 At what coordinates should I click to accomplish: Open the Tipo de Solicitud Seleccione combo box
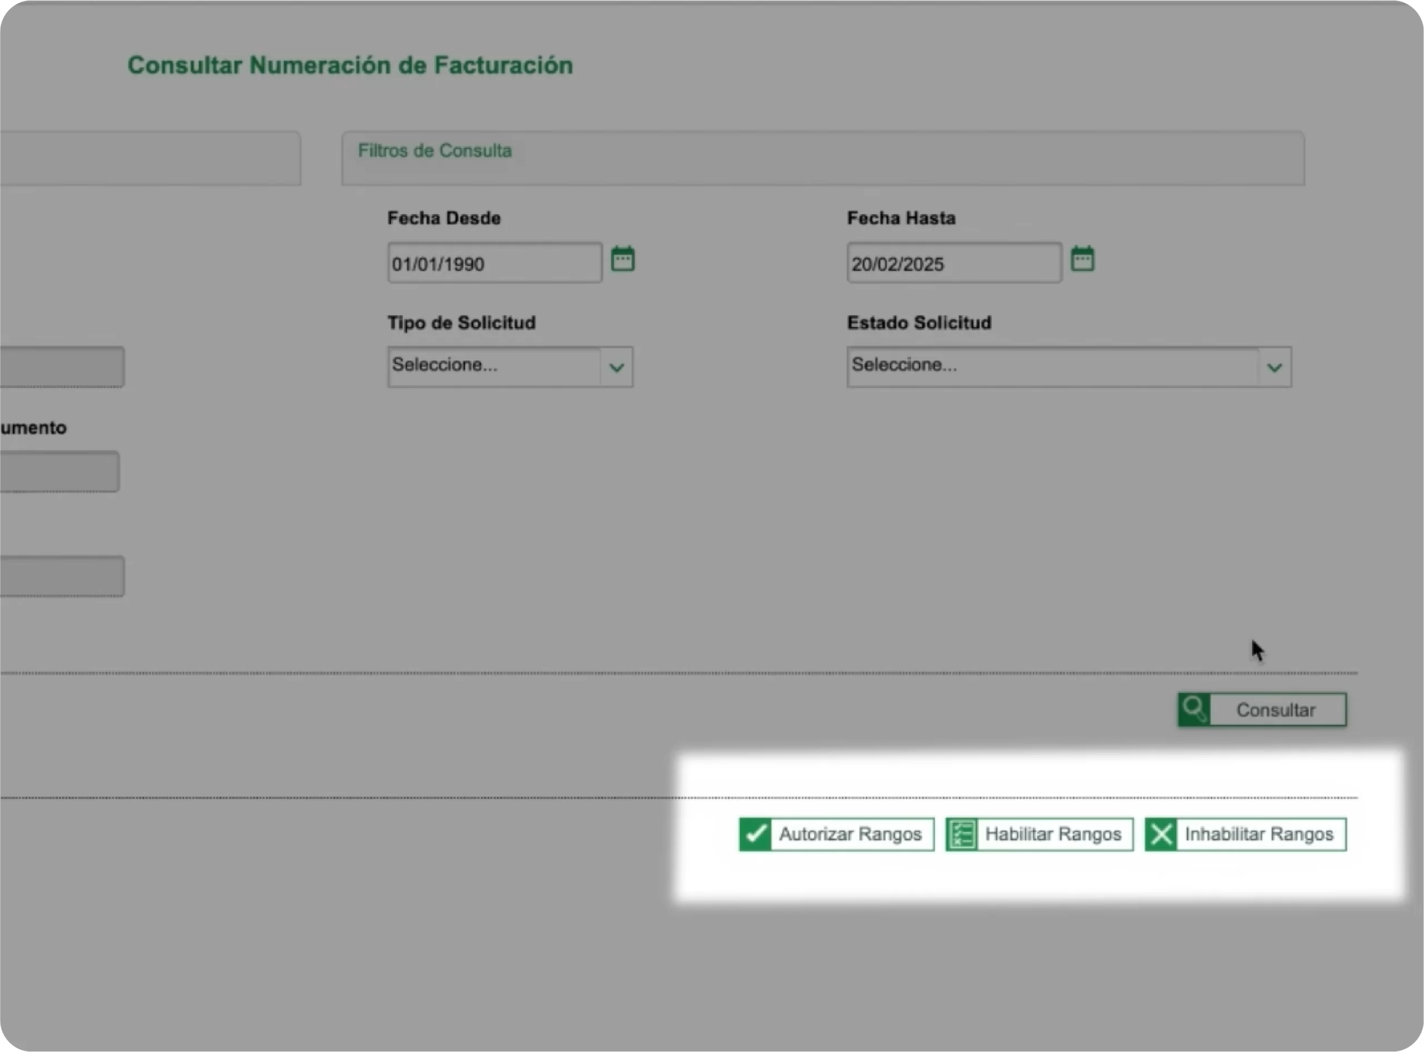pyautogui.click(x=510, y=367)
